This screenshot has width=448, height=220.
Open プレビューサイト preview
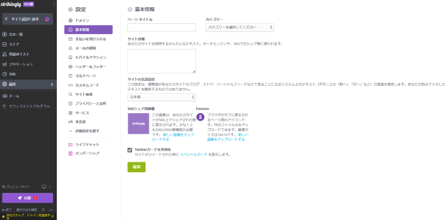[16, 187]
